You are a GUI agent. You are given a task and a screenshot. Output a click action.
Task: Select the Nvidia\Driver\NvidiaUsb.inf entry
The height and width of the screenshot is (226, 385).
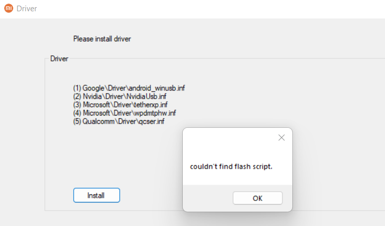[120, 96]
